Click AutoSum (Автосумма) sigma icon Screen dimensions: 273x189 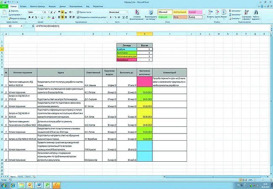230,11
